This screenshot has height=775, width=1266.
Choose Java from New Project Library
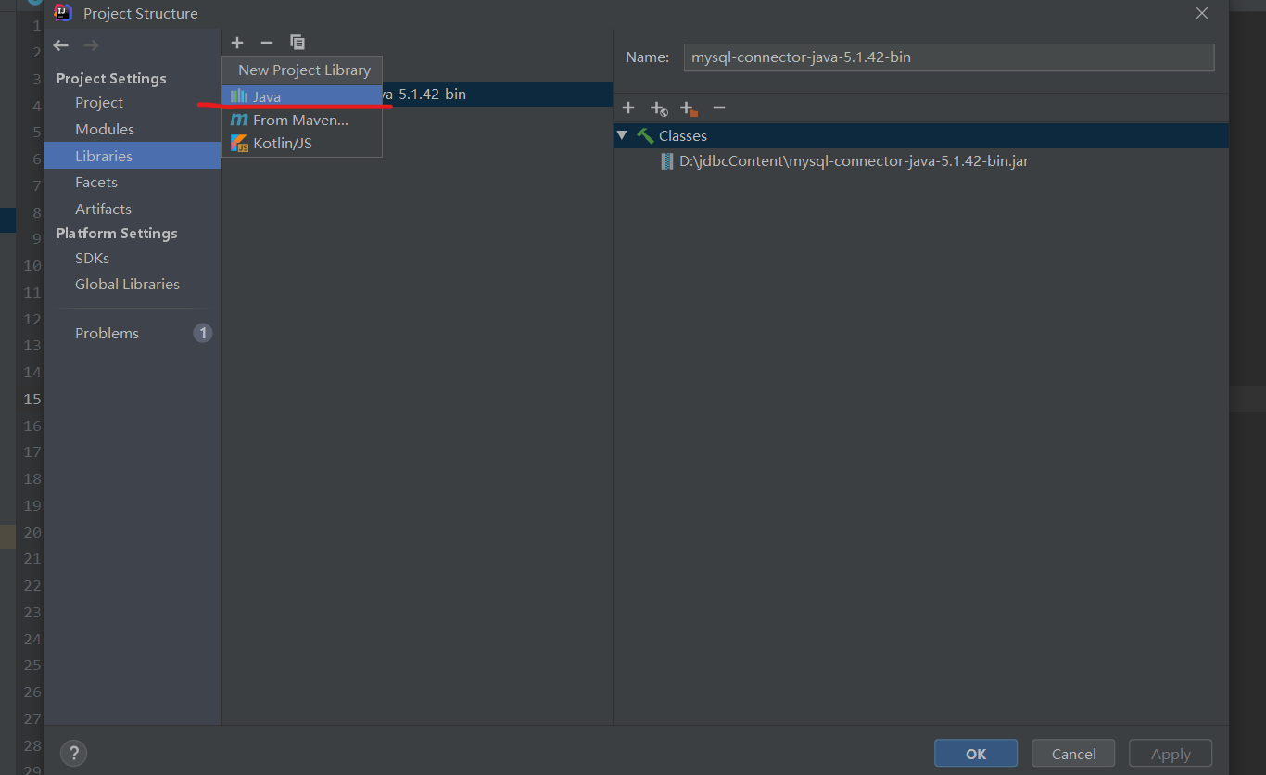coord(302,96)
